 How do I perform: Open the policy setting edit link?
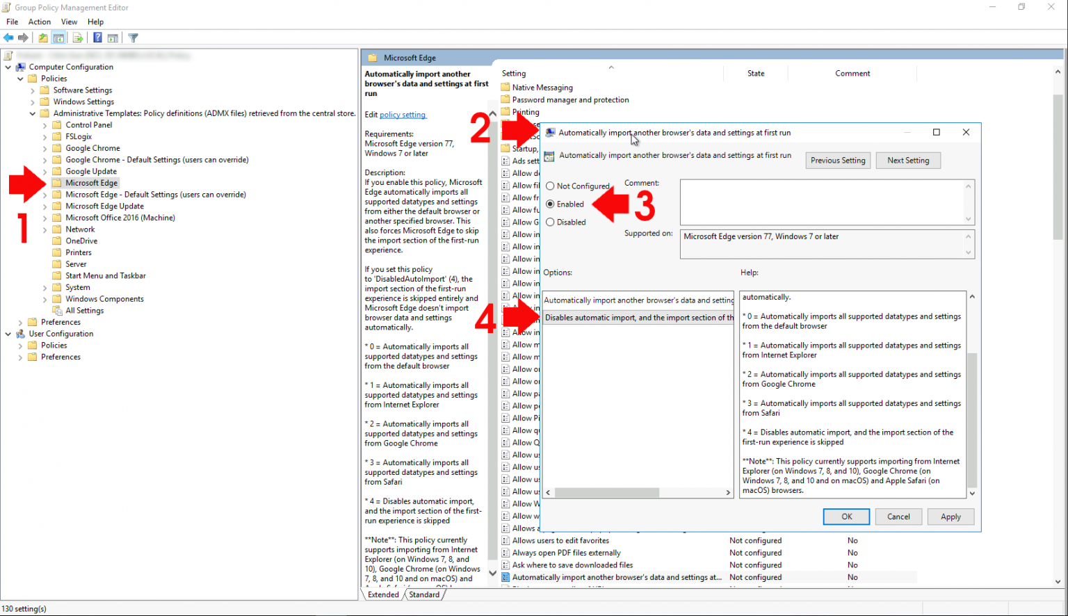[x=403, y=114]
